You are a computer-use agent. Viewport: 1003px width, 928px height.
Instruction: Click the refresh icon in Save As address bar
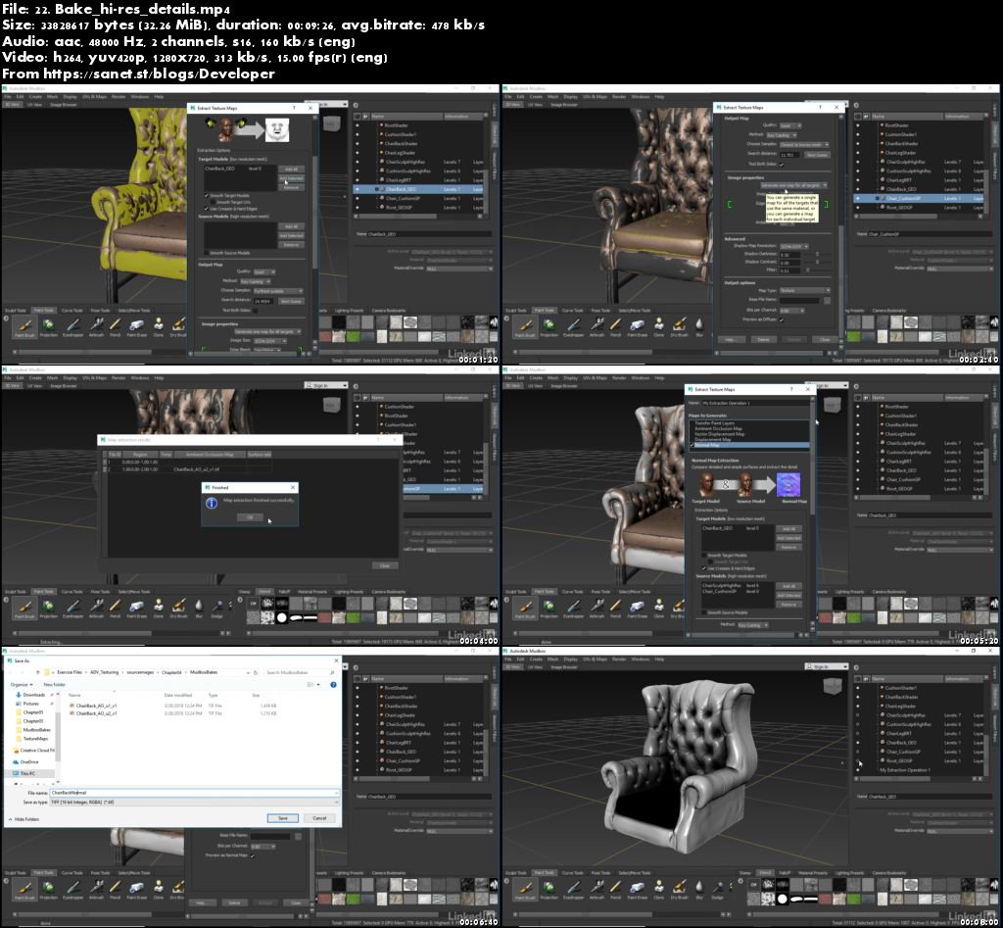[x=256, y=672]
